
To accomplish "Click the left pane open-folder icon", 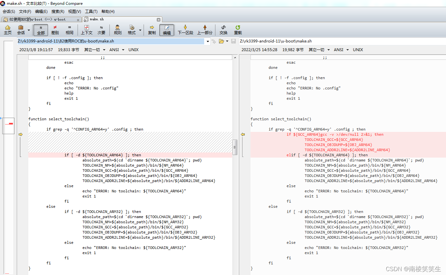I will click(x=221, y=41).
